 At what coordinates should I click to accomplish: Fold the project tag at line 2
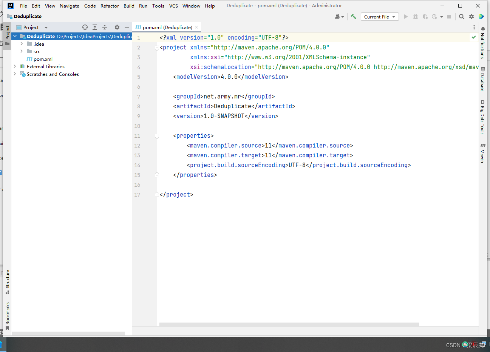157,48
